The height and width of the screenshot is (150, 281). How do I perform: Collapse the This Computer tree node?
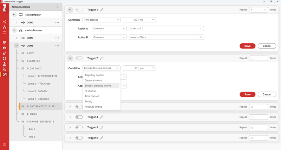click(x=14, y=15)
